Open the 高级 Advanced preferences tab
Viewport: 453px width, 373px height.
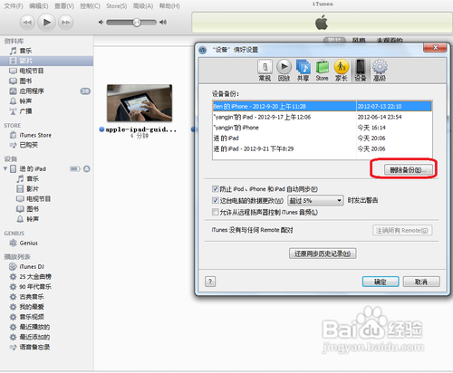(x=380, y=71)
